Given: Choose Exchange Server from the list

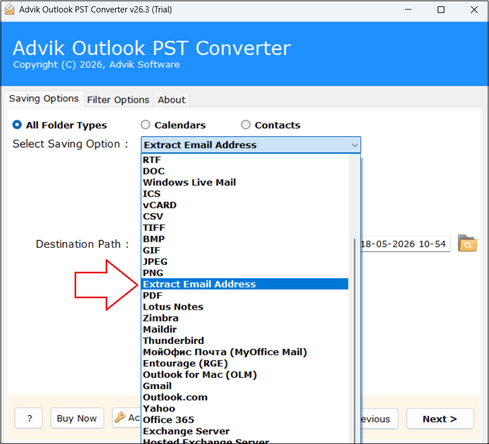Looking at the screenshot, I should [245, 431].
